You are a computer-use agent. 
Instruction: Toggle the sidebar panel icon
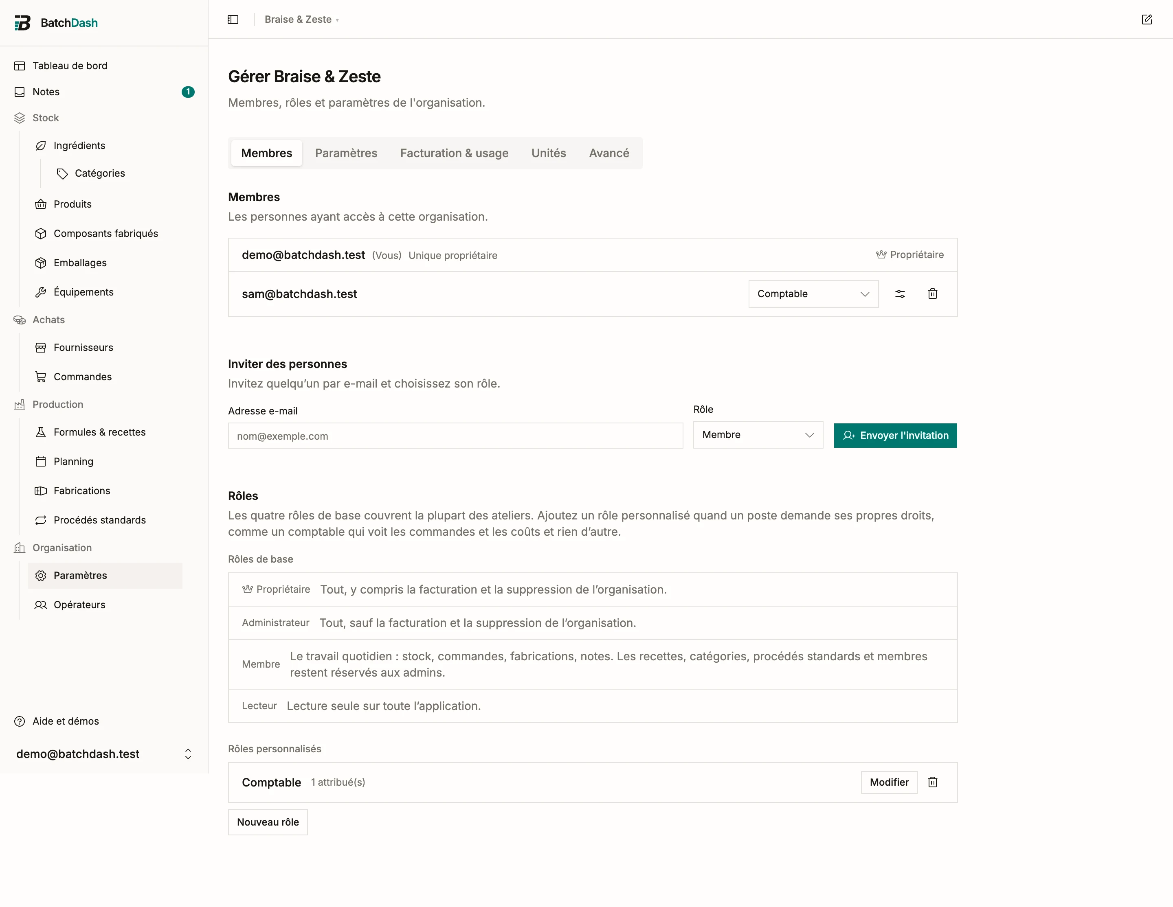click(233, 19)
